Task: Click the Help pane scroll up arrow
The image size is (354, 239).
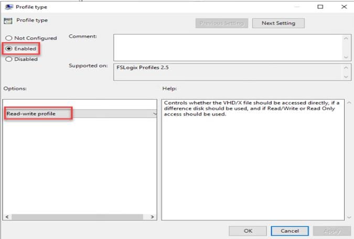Action: tap(349, 103)
